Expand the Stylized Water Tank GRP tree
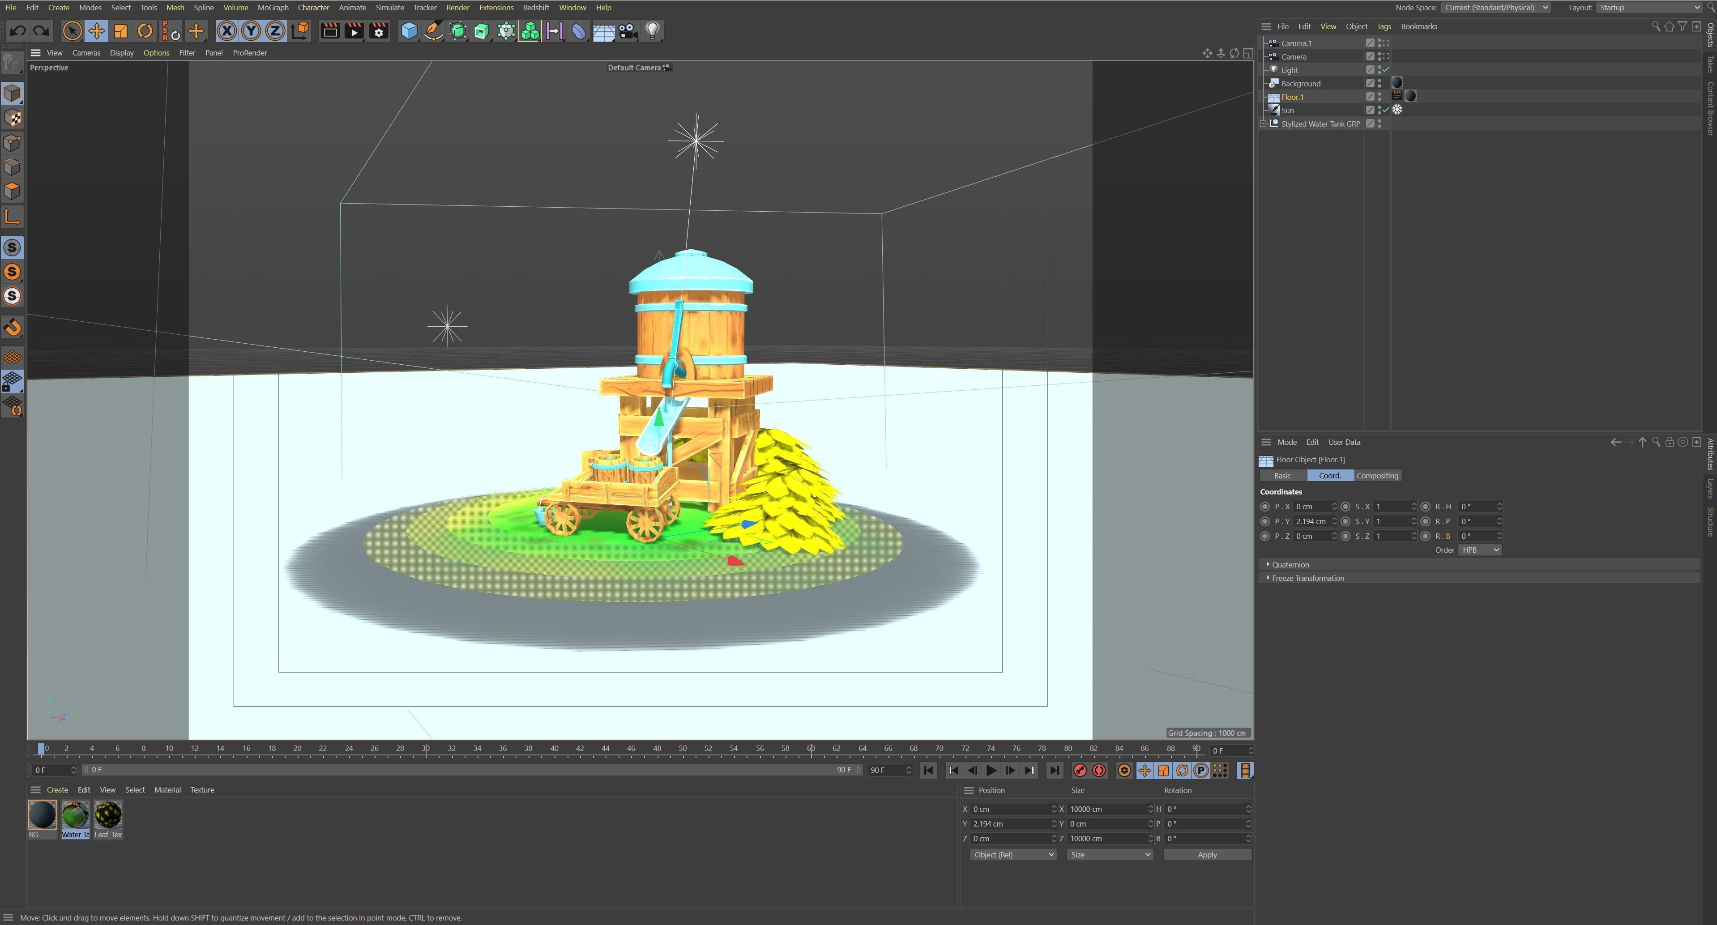Viewport: 1717px width, 925px height. coord(1263,124)
